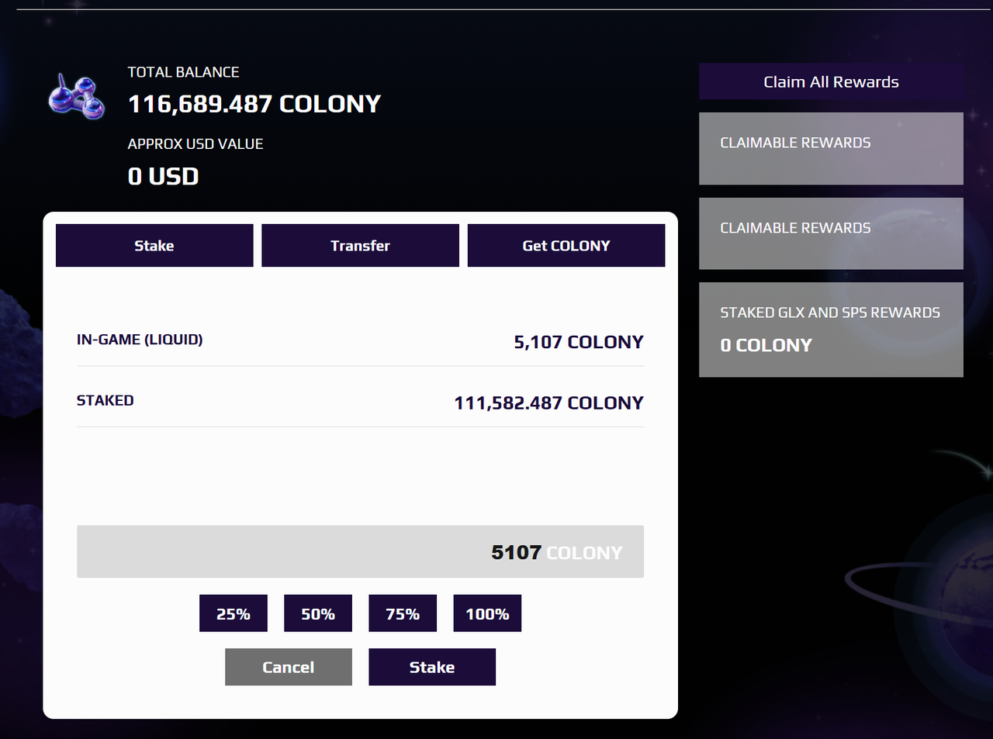Select the 75% amount option
Screen dimensions: 993x739
click(403, 613)
